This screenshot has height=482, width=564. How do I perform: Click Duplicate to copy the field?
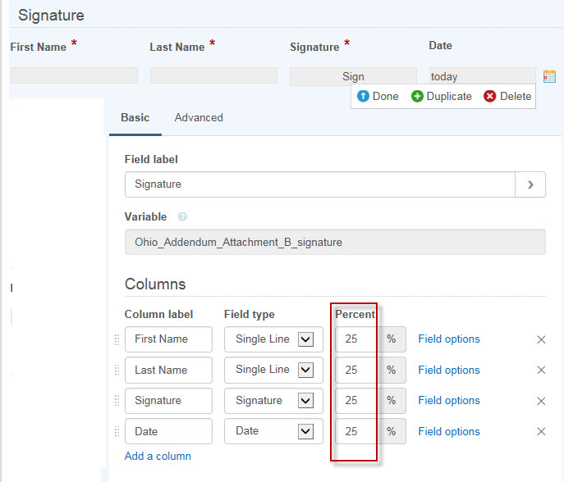point(442,96)
